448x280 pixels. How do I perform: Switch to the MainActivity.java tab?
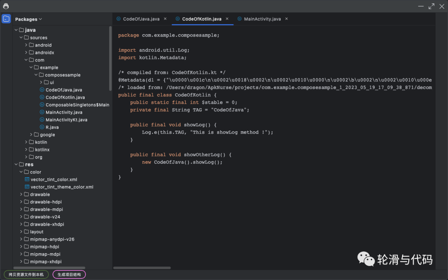[262, 19]
